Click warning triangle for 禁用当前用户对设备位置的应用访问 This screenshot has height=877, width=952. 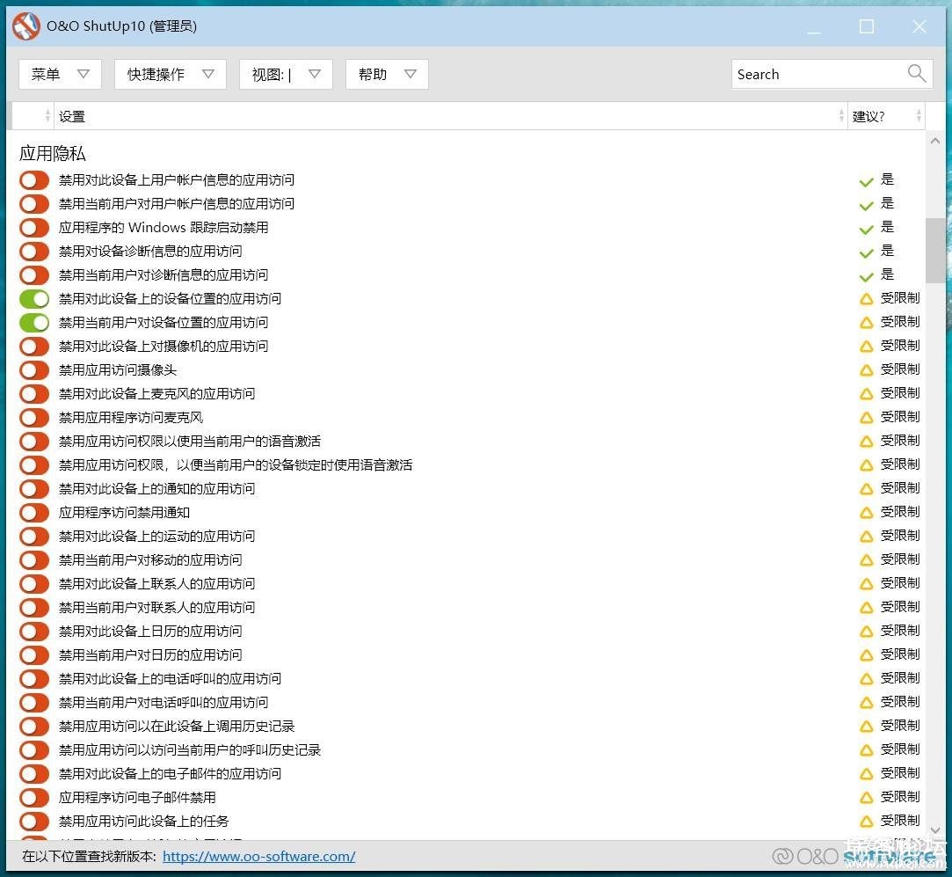(867, 323)
